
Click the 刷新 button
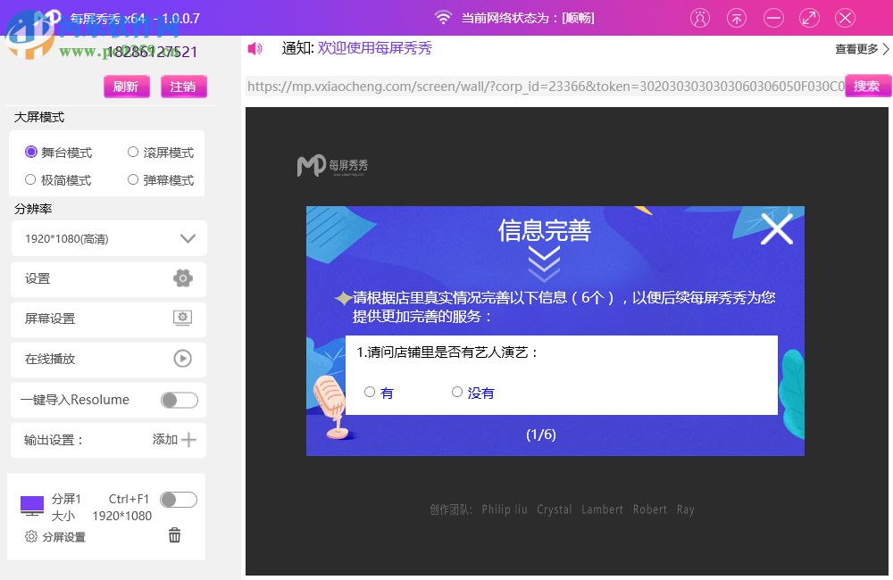pyautogui.click(x=127, y=87)
